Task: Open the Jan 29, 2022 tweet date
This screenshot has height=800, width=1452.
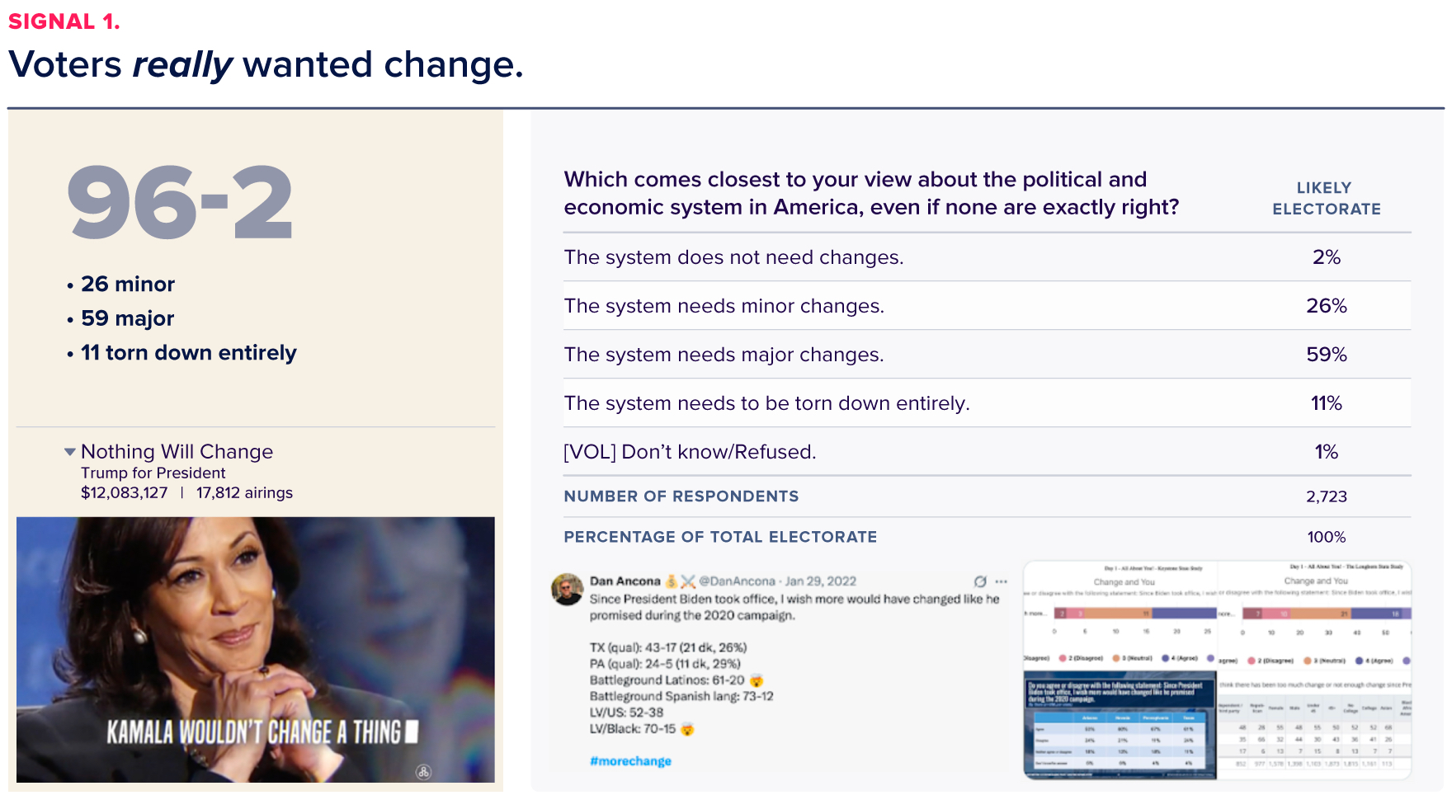Action: tap(820, 581)
